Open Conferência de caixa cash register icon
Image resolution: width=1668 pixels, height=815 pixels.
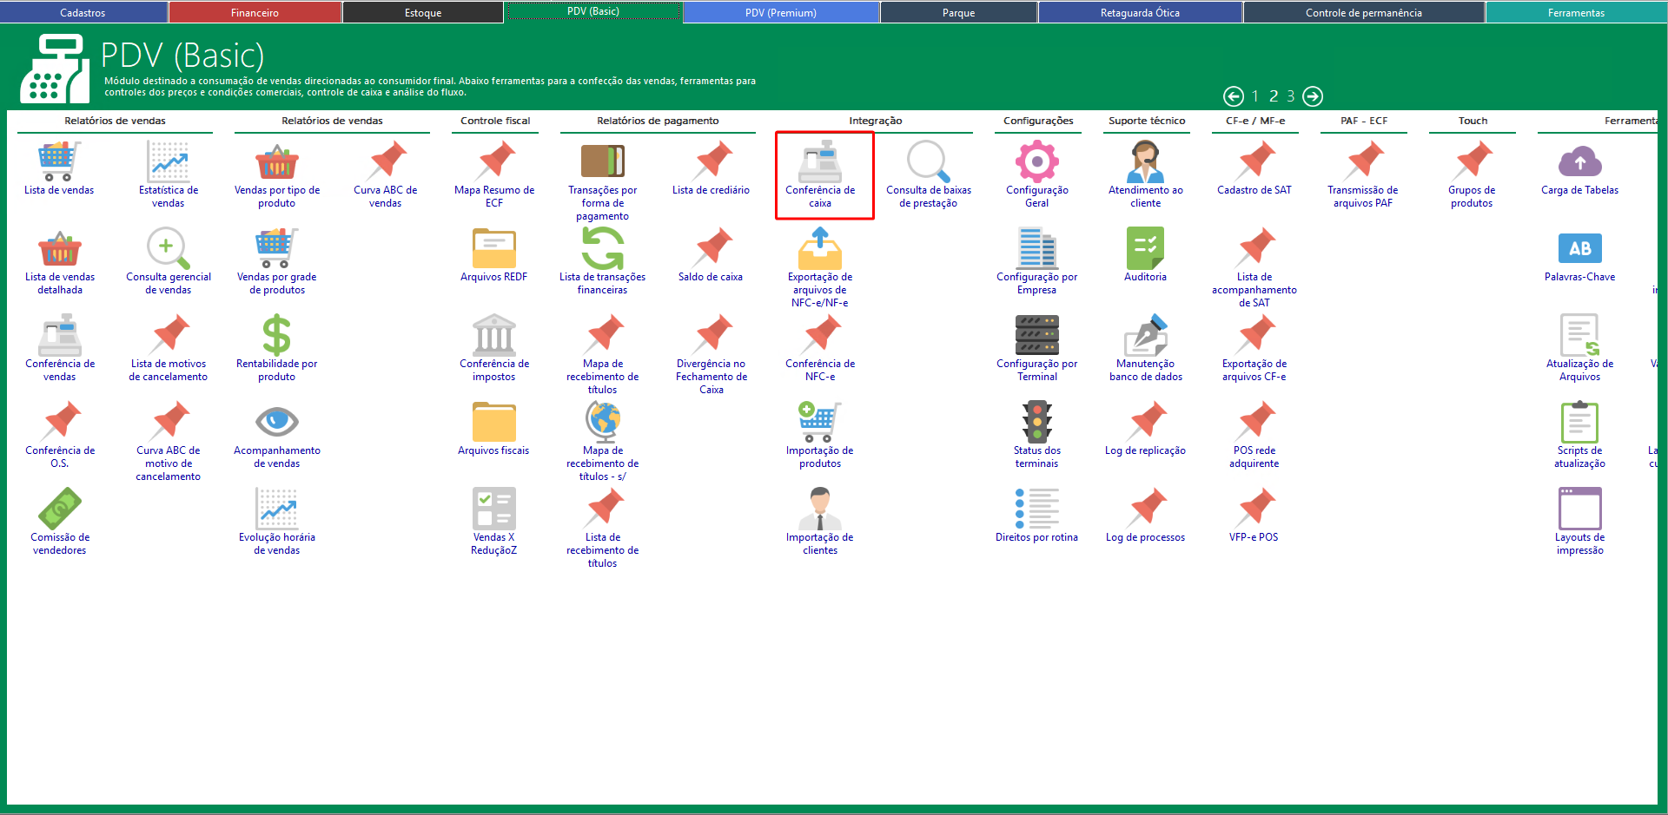coord(819,162)
